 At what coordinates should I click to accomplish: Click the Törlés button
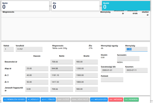(x=48, y=99)
